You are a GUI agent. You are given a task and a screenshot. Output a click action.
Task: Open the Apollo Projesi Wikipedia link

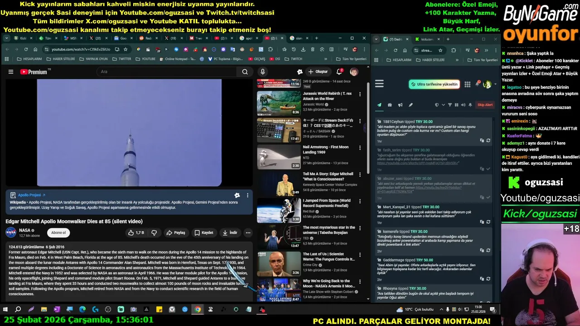click(31, 195)
